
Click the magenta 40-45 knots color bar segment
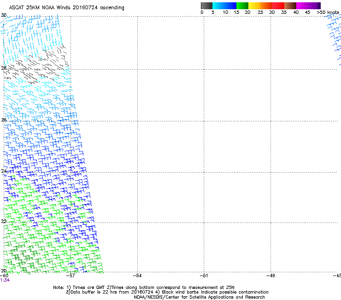click(302, 6)
